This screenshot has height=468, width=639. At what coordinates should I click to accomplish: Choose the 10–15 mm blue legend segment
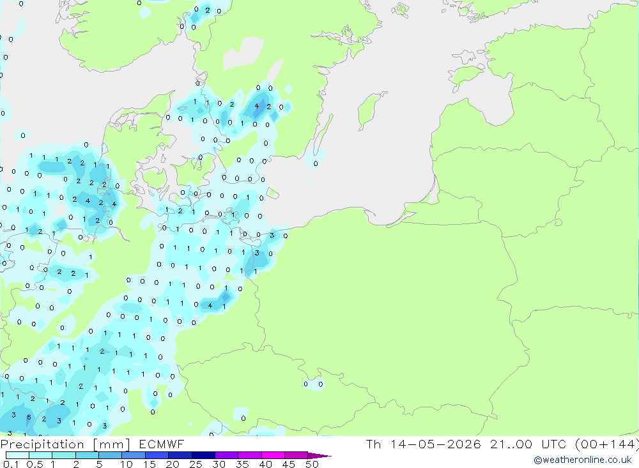[134, 455]
